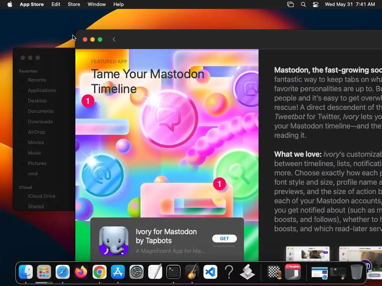This screenshot has height=286, width=382.
Task: Click the question mark icon in Dock
Action: [x=229, y=271]
